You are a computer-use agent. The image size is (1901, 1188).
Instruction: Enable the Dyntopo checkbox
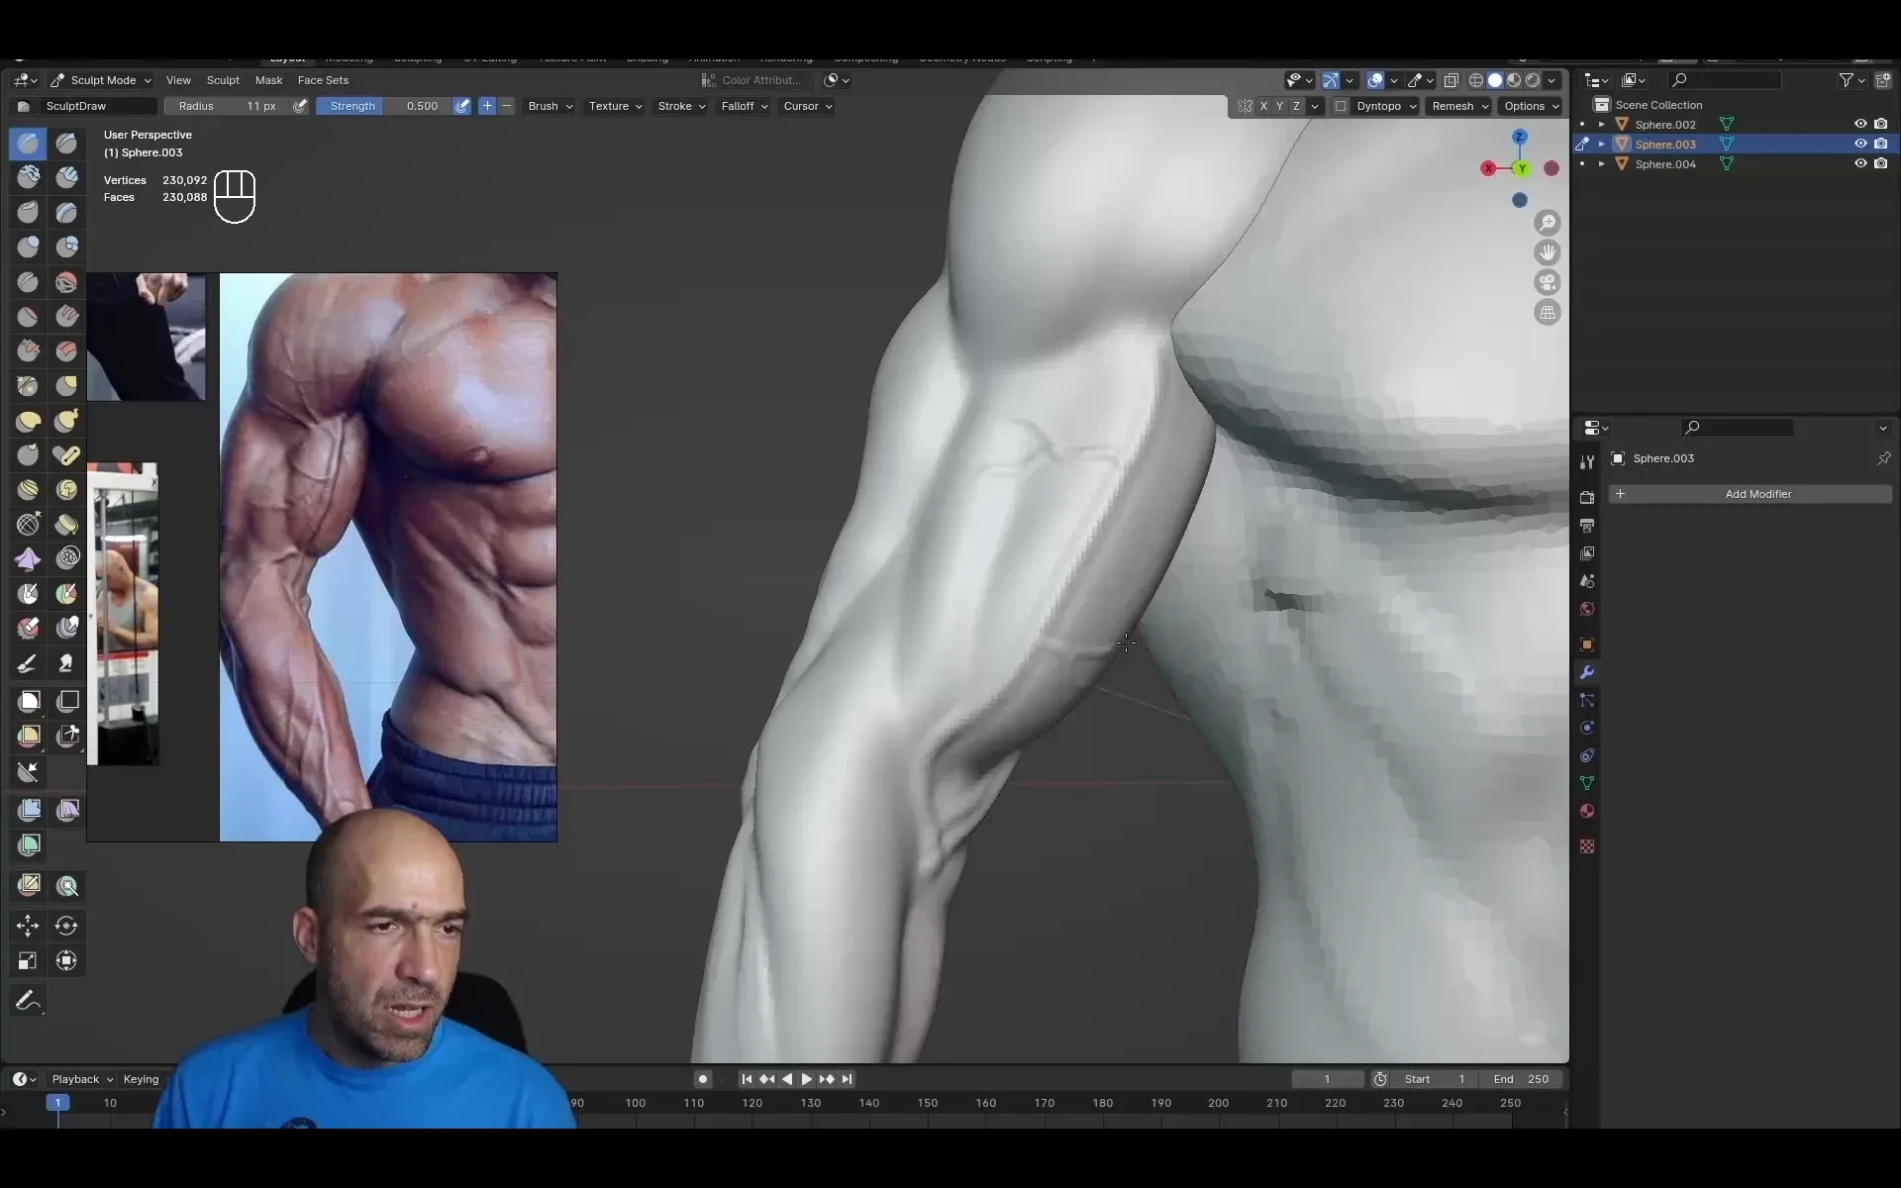[x=1341, y=106]
